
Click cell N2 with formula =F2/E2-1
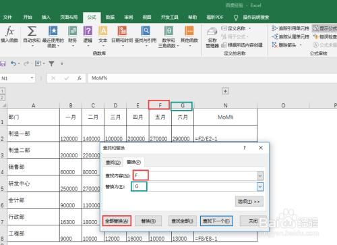pyautogui.click(x=225, y=134)
